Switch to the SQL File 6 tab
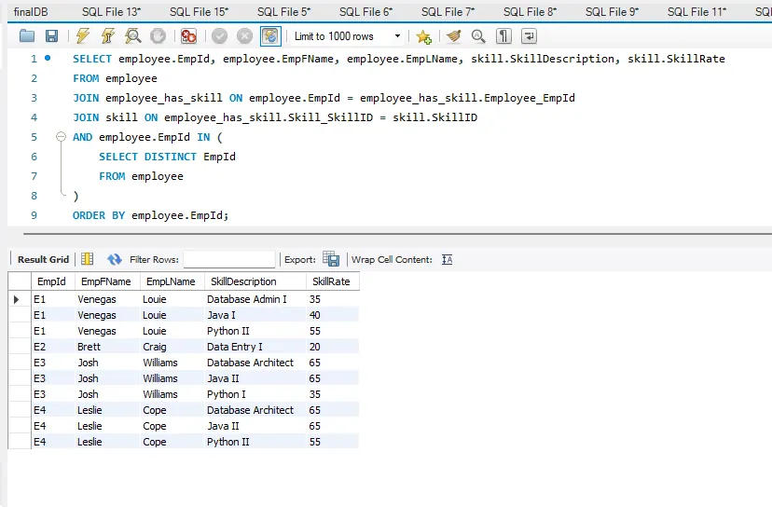The height and width of the screenshot is (507, 772). 365,12
